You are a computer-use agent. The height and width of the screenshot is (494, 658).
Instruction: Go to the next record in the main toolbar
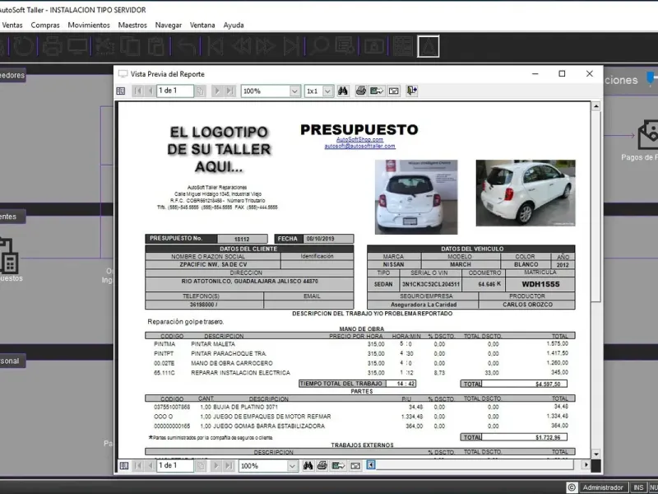click(265, 46)
